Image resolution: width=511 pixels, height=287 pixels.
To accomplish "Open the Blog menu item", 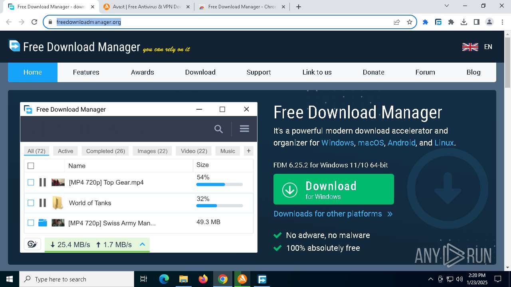I will [x=473, y=72].
